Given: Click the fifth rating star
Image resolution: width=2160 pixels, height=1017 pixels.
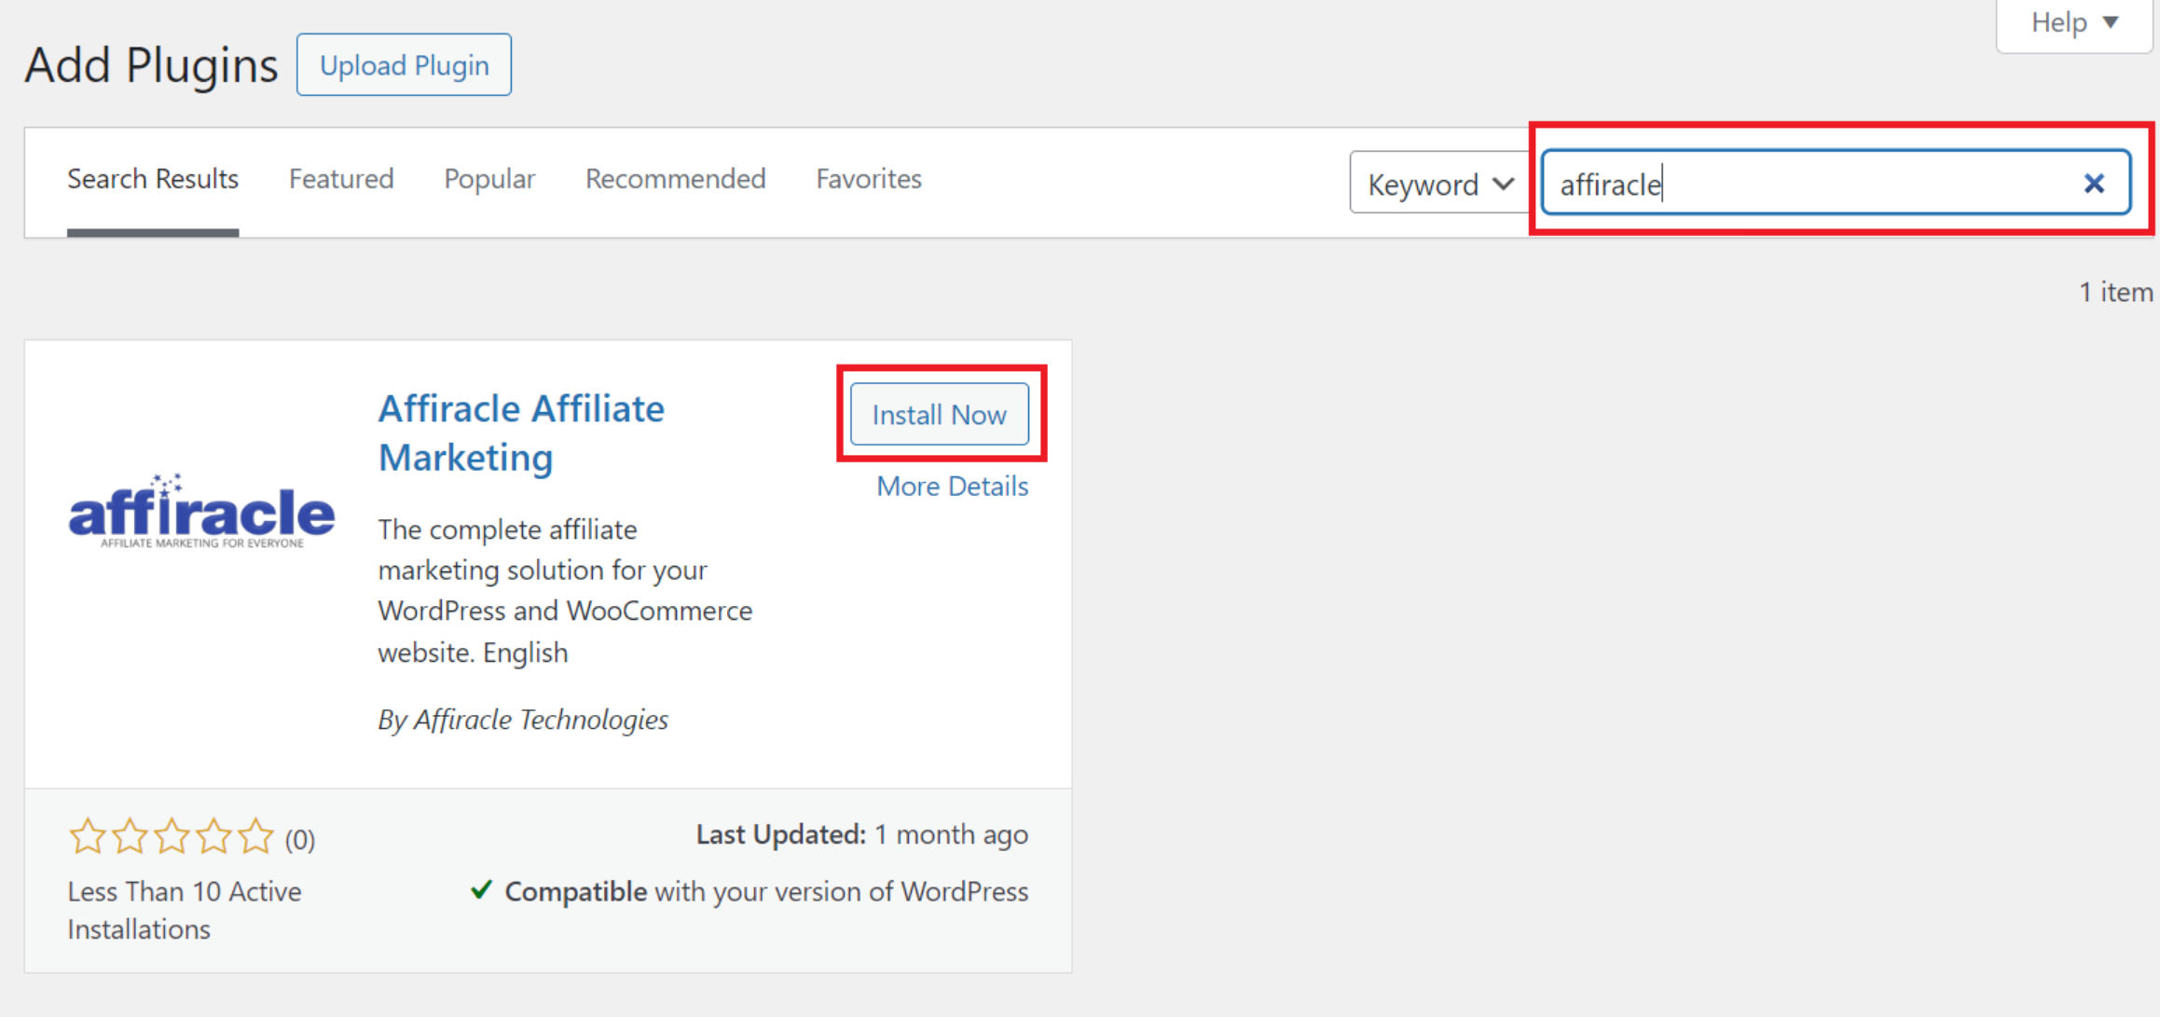Looking at the screenshot, I should click(x=255, y=837).
